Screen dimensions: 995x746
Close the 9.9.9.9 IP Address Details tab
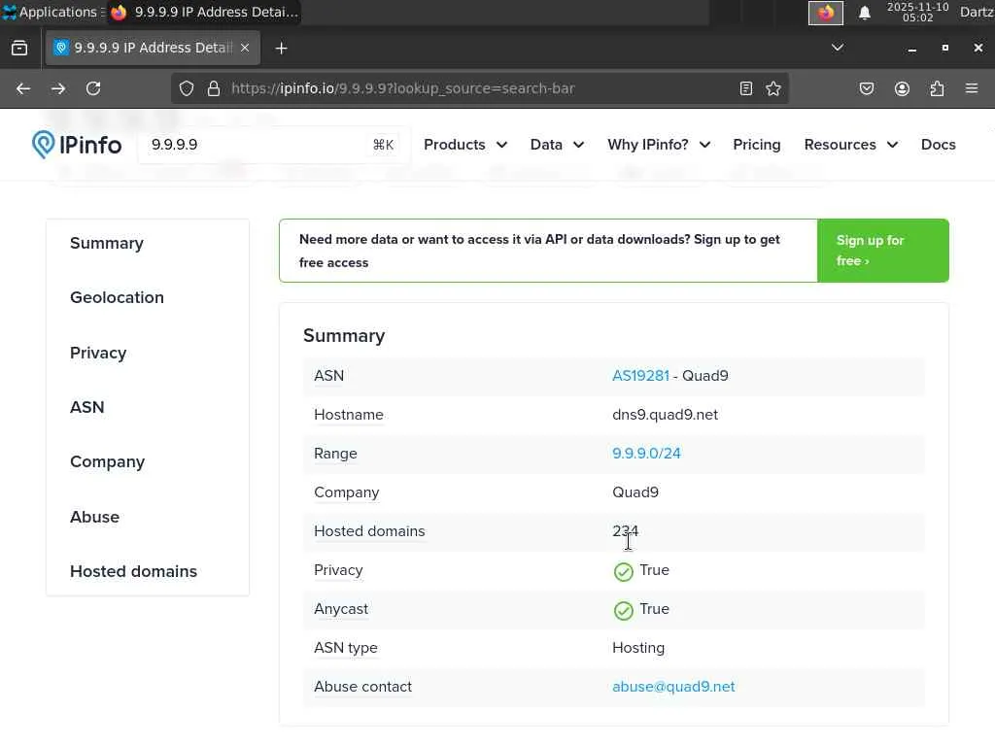(x=245, y=48)
